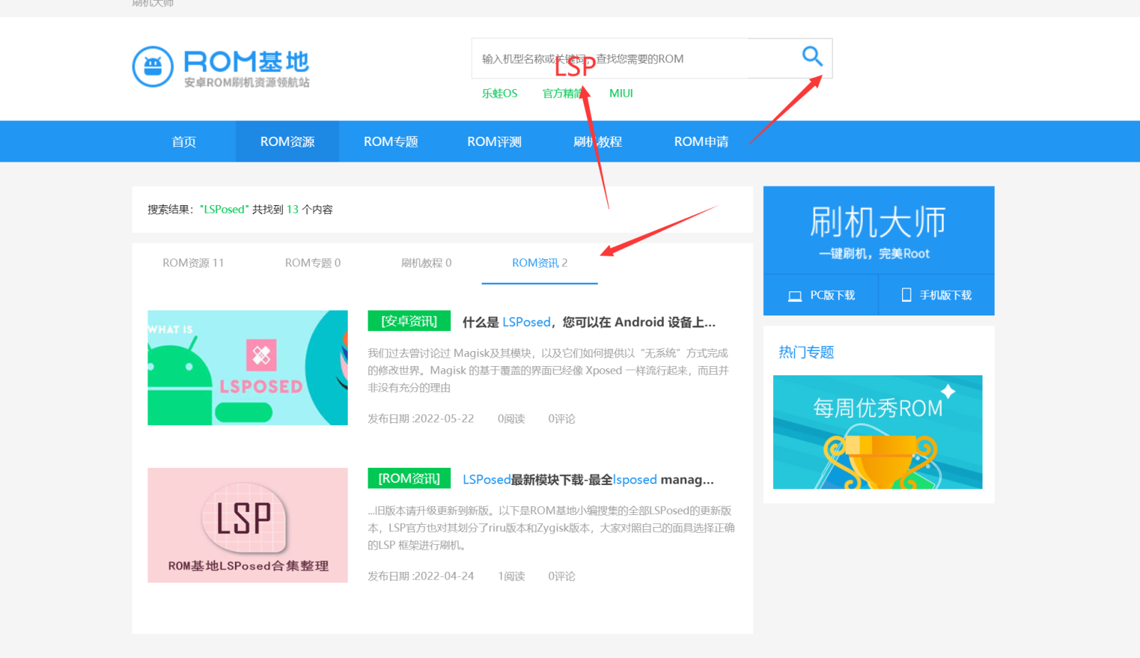Switch to the ROM资源 11 results tab
Image resolution: width=1140 pixels, height=658 pixels.
[193, 263]
